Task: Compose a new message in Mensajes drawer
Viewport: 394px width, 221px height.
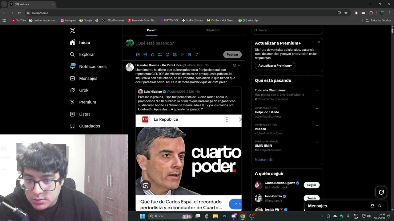Action: click(x=372, y=206)
